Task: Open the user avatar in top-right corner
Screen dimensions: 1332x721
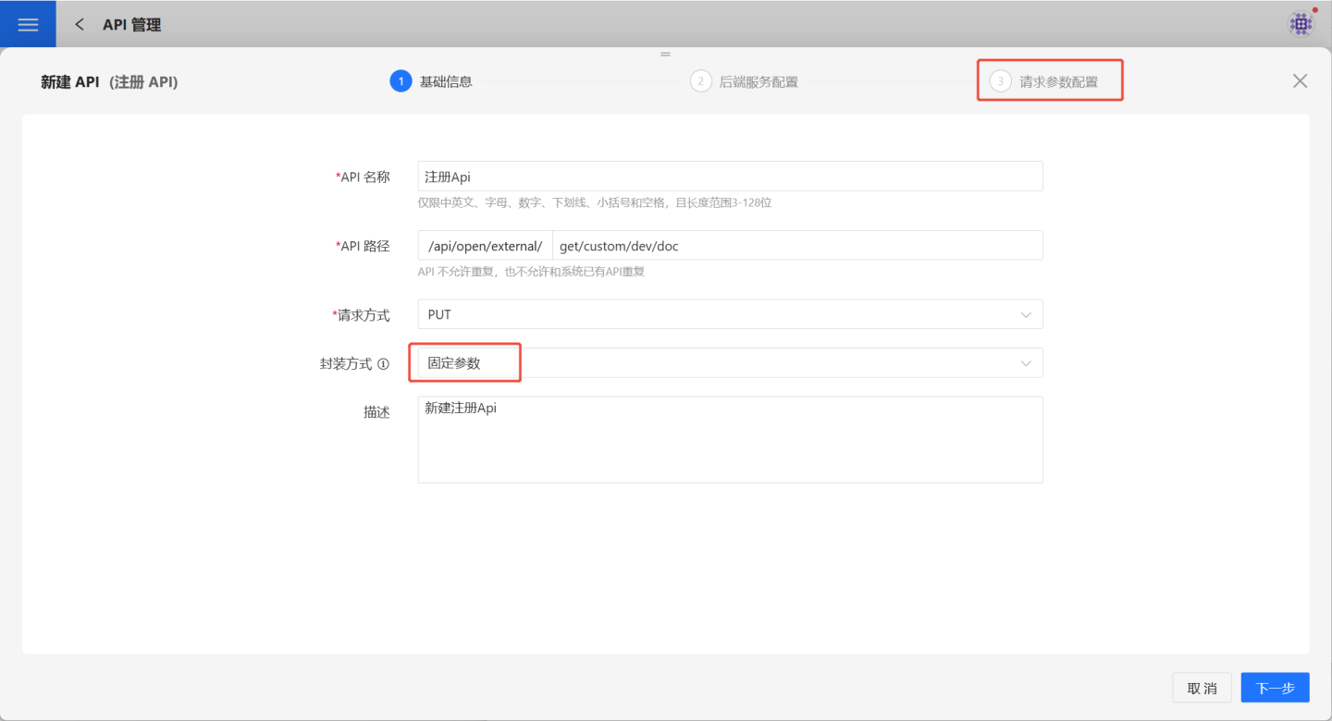Action: coord(1301,24)
